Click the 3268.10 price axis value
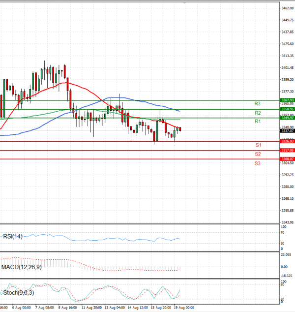295x312 pixels. click(x=288, y=199)
